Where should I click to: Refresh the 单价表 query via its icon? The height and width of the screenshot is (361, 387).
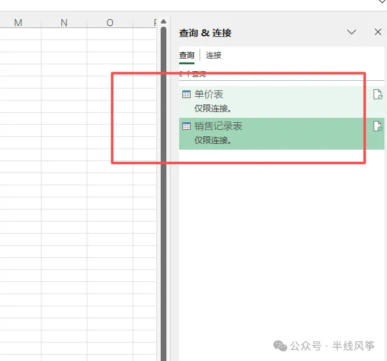pyautogui.click(x=377, y=94)
